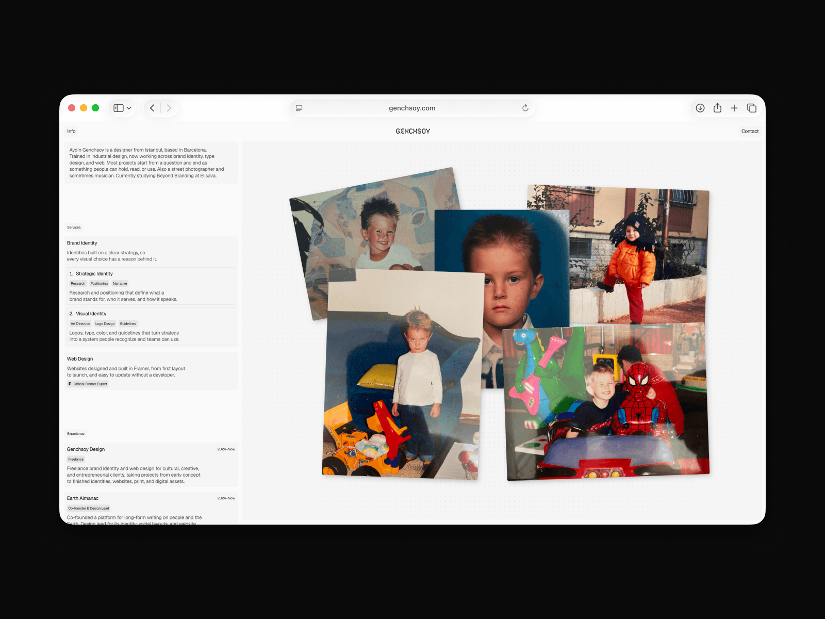Show the tab overview
Screen dimensions: 825x619
pos(752,108)
